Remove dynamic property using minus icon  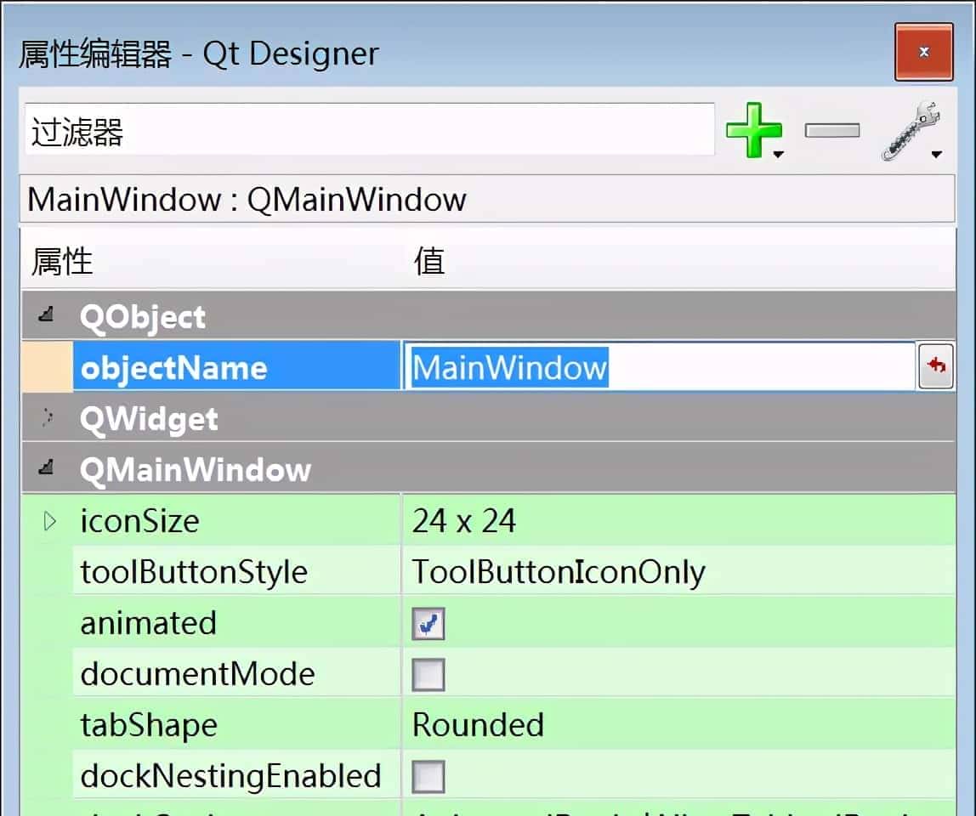(831, 129)
